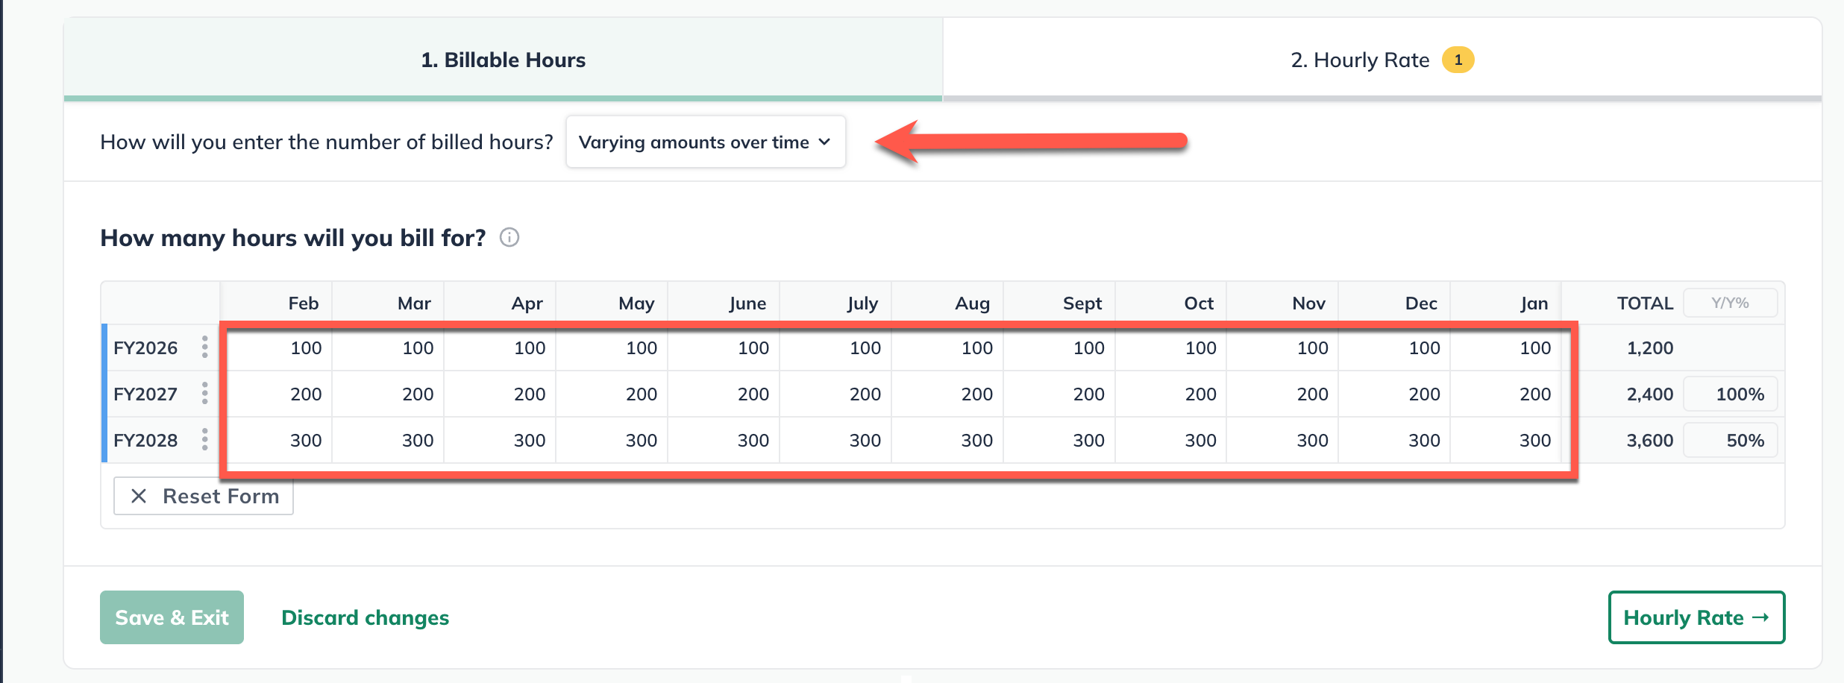Select the Billable Hours tab
This screenshot has height=683, width=1844.
coord(503,60)
